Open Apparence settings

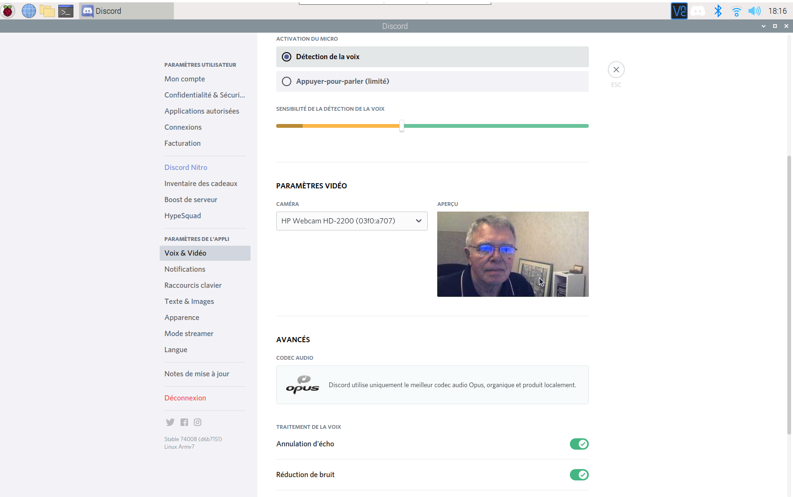click(x=205, y=318)
